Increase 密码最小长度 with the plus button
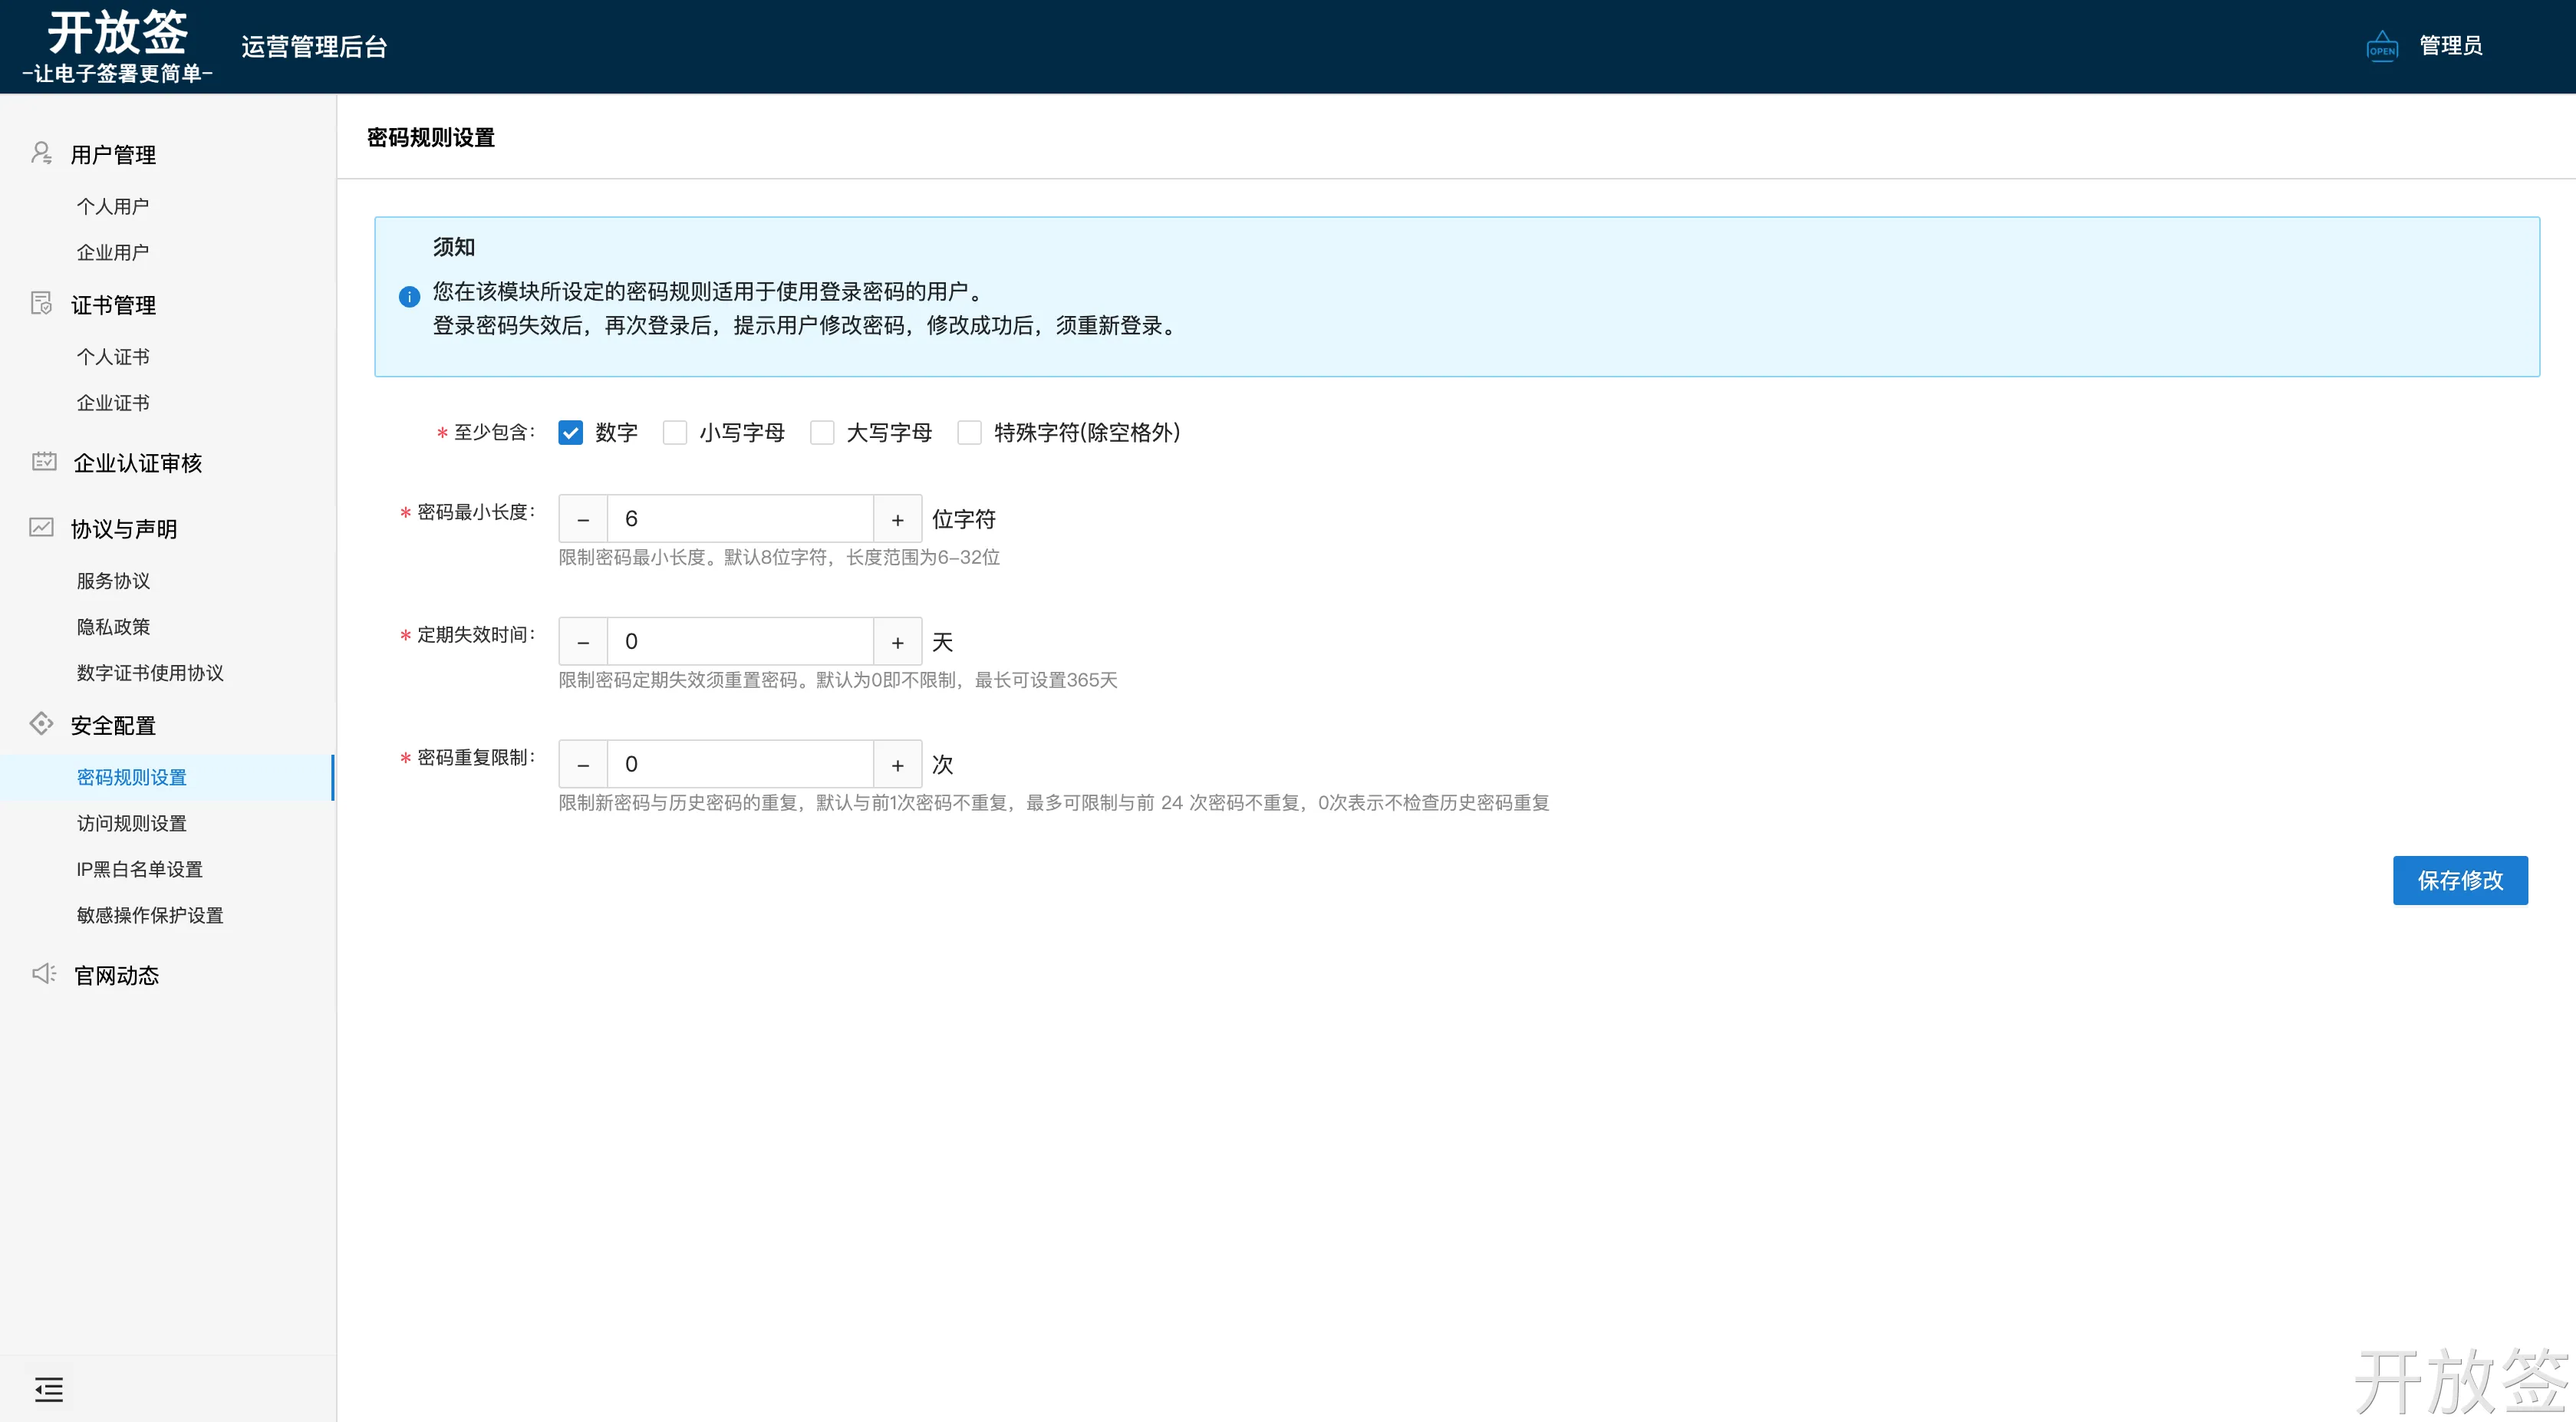This screenshot has height=1422, width=2576. [898, 519]
